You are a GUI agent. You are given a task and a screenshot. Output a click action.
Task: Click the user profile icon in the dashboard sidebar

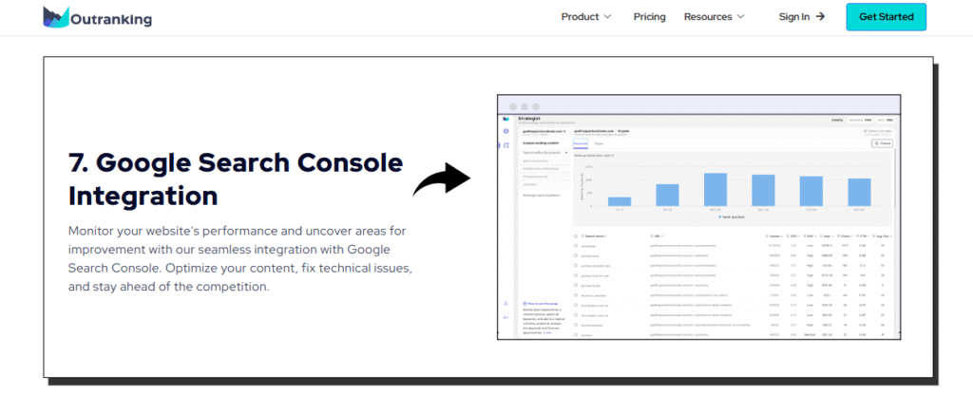(506, 303)
